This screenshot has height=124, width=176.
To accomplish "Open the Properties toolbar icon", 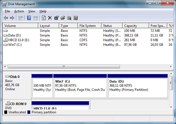I will click(56, 18).
